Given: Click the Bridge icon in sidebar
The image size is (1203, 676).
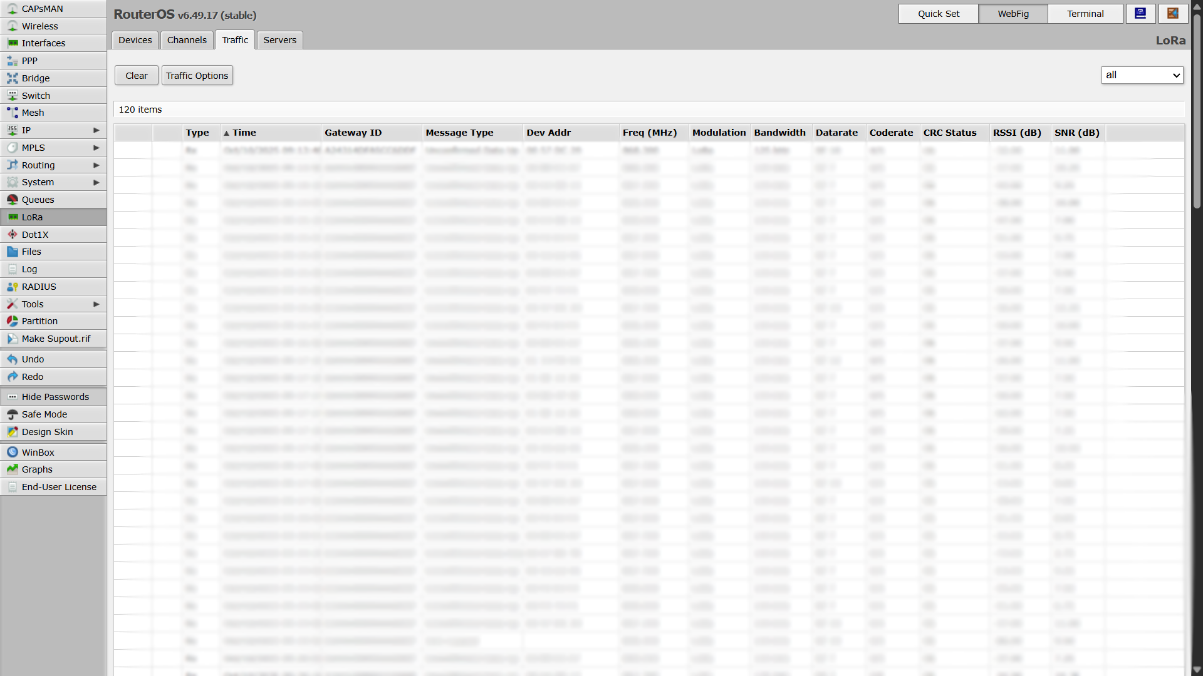Looking at the screenshot, I should click(12, 78).
